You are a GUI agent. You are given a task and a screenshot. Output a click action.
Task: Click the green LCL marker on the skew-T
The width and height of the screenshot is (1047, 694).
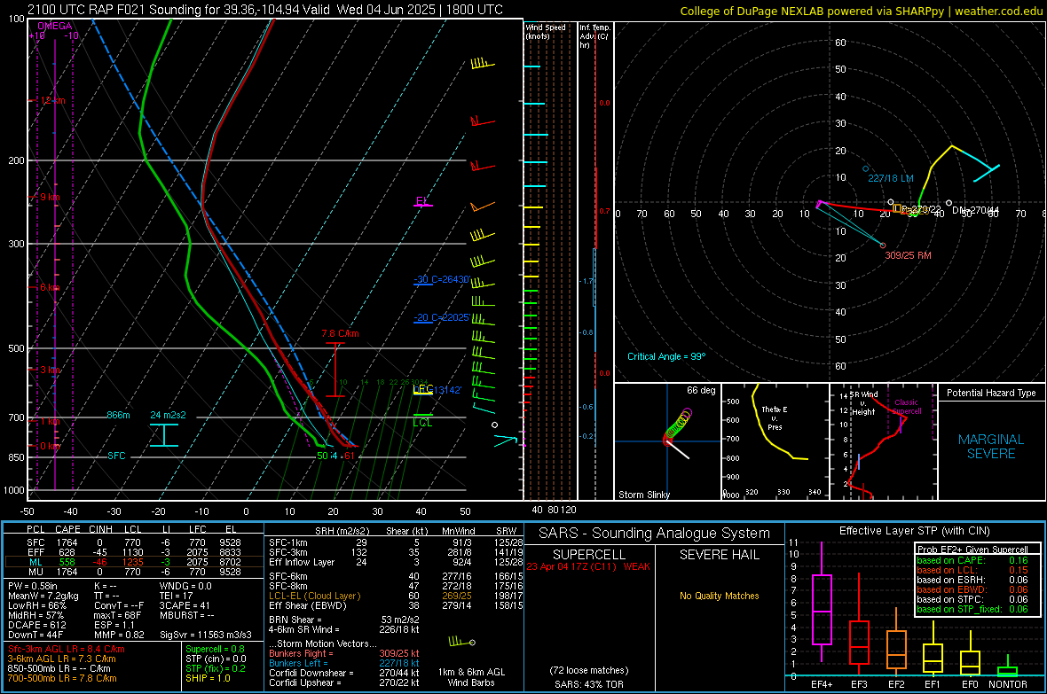(x=422, y=420)
